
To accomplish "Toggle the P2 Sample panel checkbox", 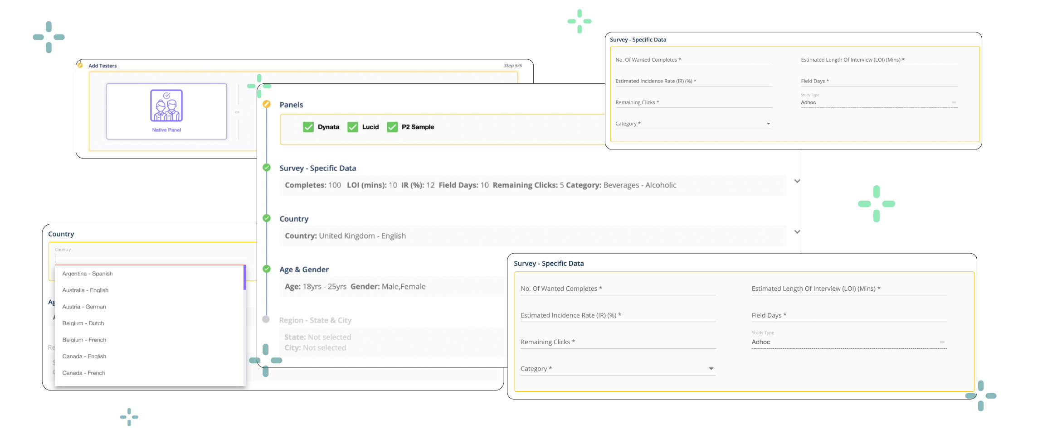I will click(392, 127).
